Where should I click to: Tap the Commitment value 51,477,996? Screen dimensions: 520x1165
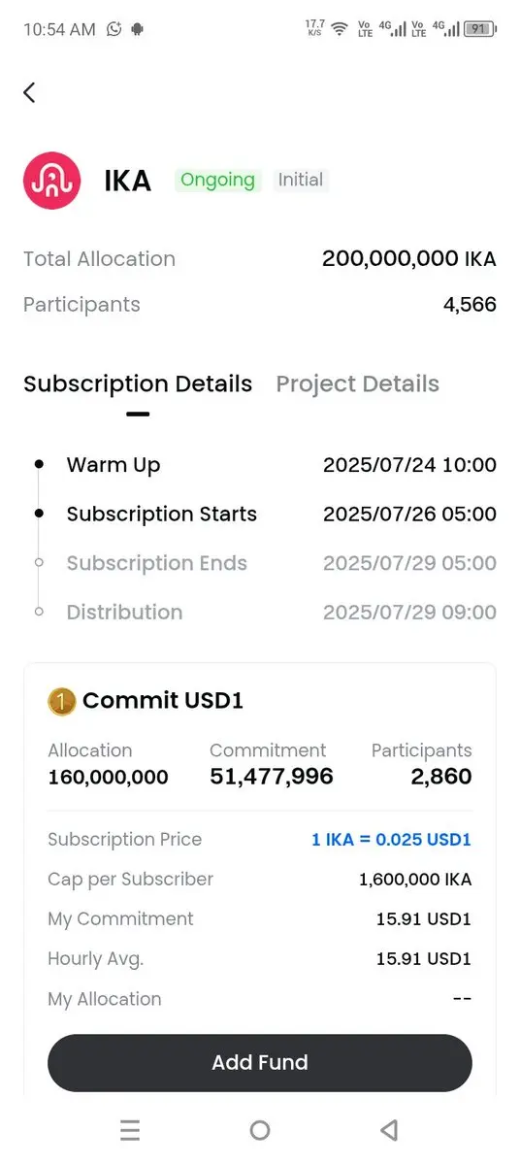272,777
